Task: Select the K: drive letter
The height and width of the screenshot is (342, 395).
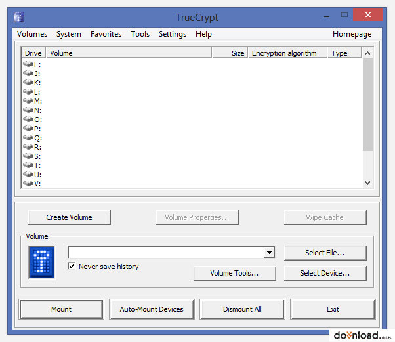Action: coord(37,83)
